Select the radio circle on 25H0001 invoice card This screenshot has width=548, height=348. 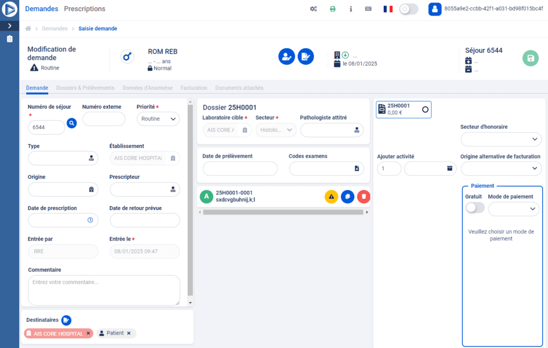coord(425,109)
